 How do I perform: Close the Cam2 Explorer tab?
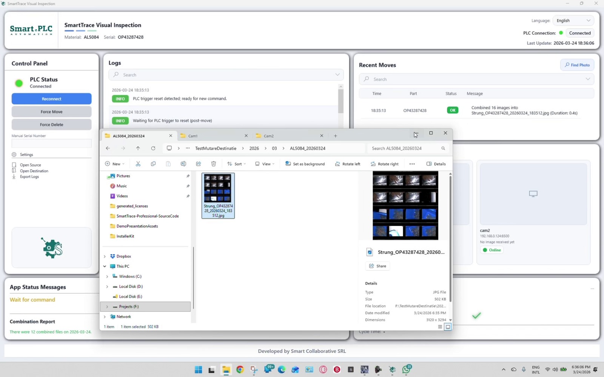322,136
